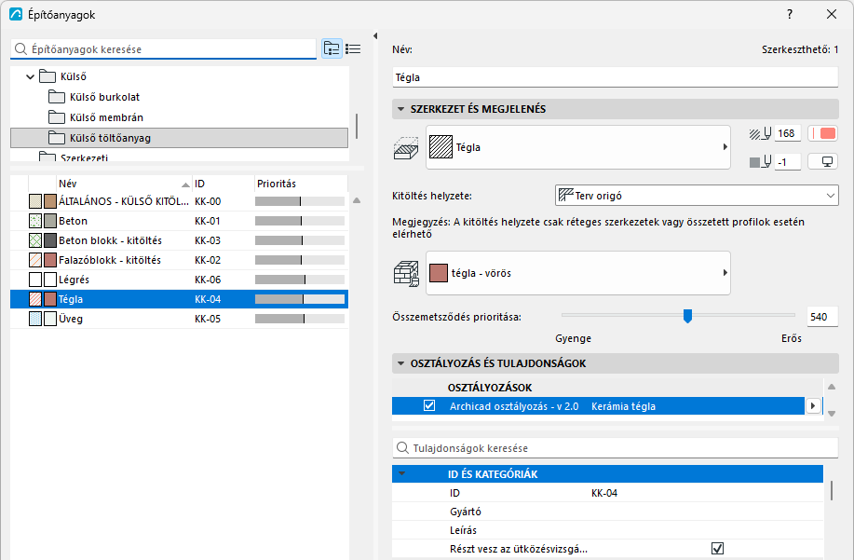Click the Üveg row's fill pattern swatch

35,319
